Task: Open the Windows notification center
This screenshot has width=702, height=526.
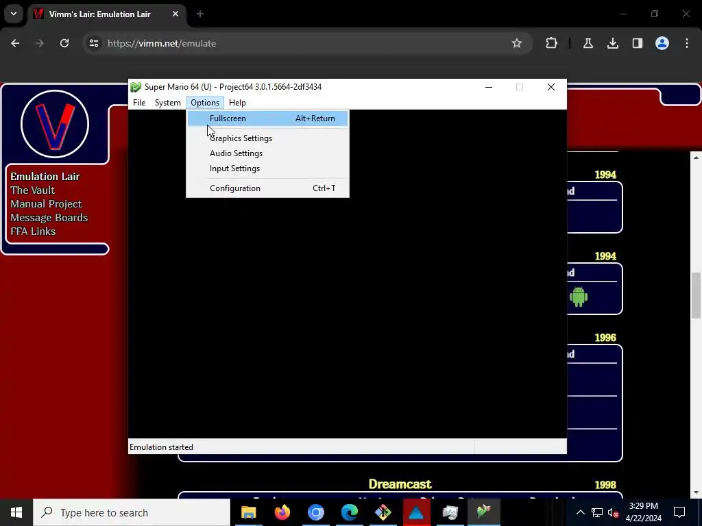Action: [x=679, y=512]
